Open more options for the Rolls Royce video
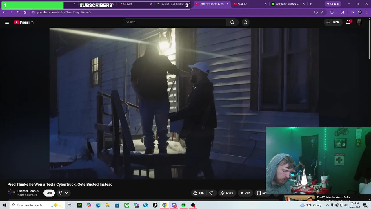 (359, 198)
